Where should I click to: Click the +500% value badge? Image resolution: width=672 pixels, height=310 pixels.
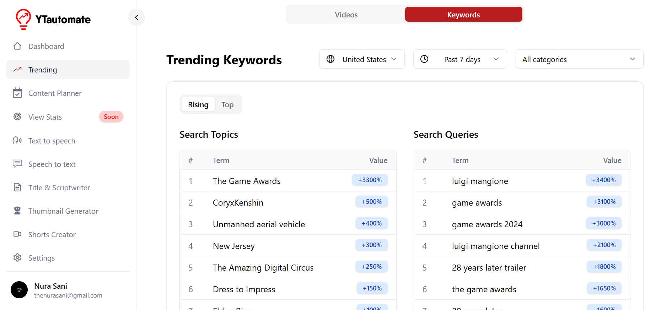(372, 202)
